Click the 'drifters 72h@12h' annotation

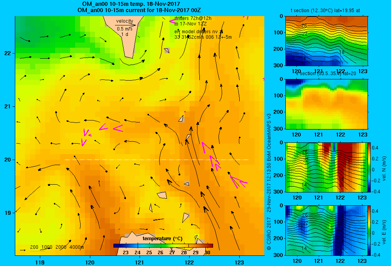(x=193, y=18)
